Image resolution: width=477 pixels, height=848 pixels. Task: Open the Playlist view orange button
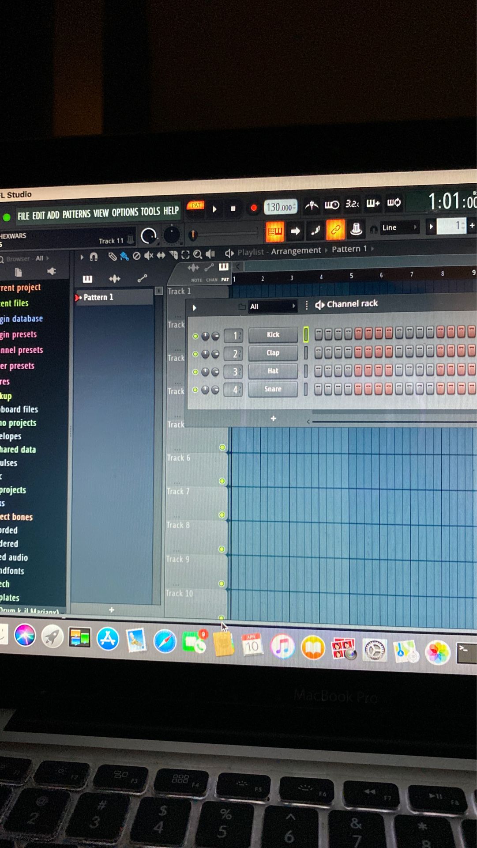tap(275, 231)
